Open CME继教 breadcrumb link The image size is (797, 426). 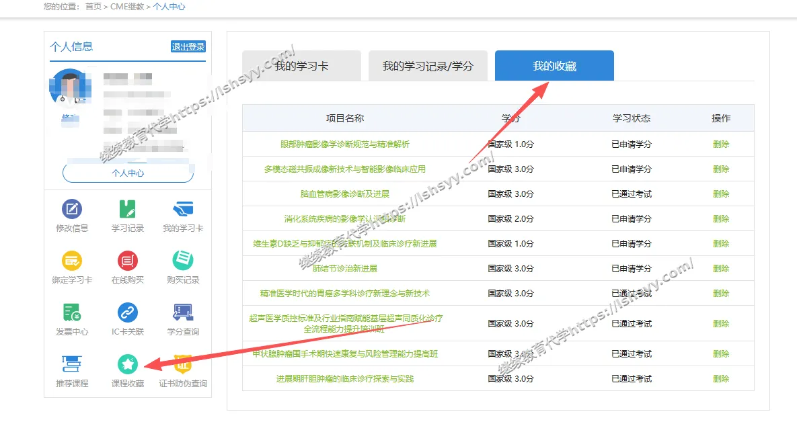127,7
